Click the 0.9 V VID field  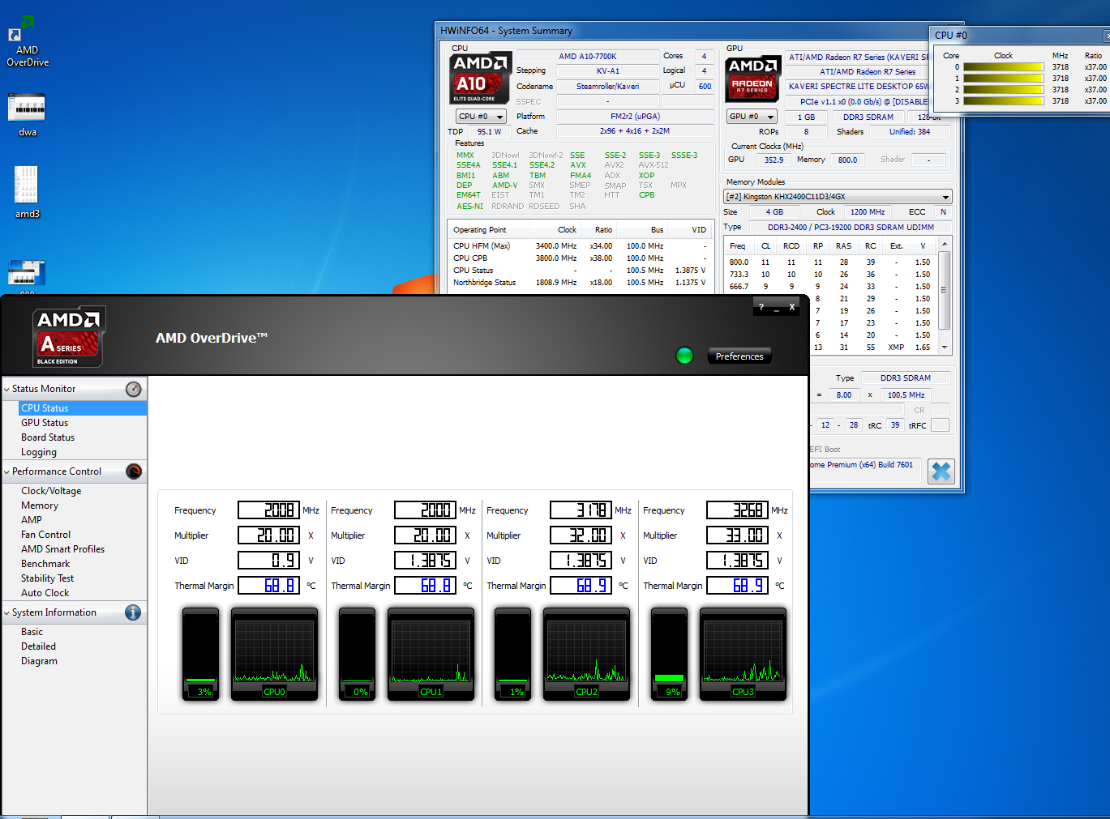[x=268, y=561]
